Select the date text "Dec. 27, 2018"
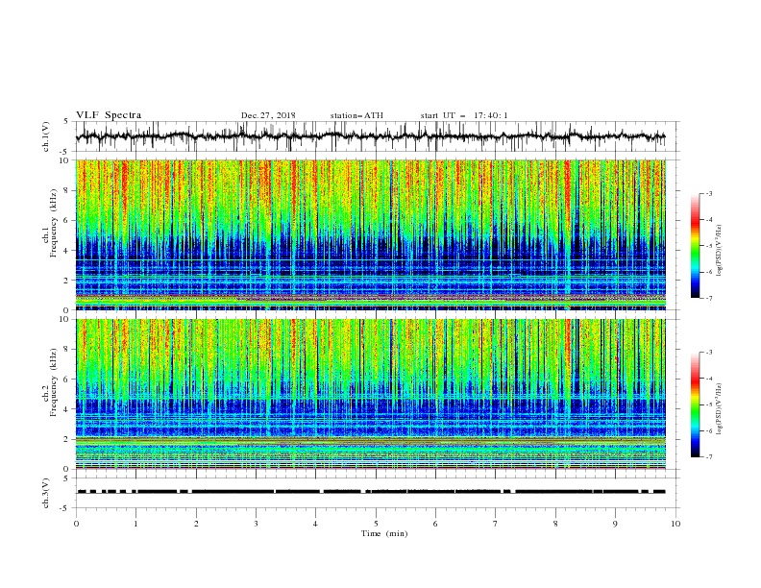The image size is (761, 588). pos(268,115)
